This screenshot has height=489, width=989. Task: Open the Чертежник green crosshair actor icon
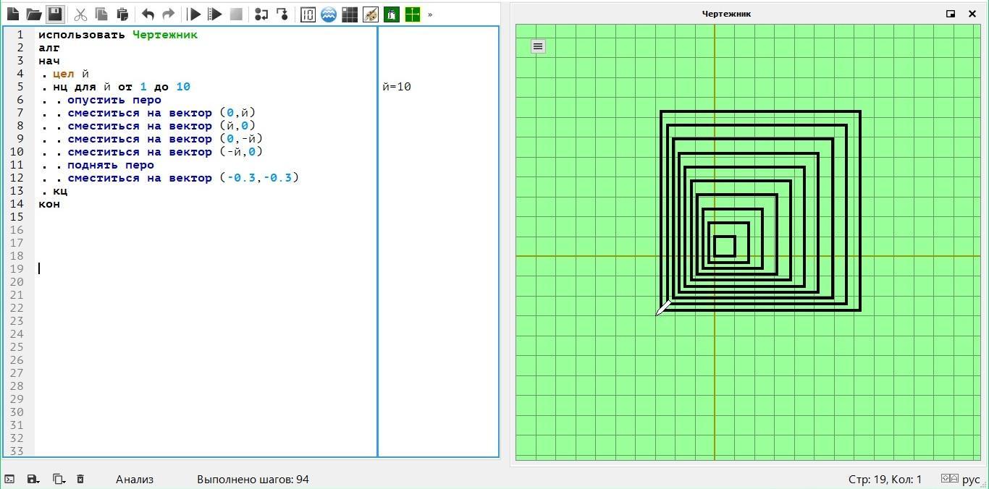point(413,14)
